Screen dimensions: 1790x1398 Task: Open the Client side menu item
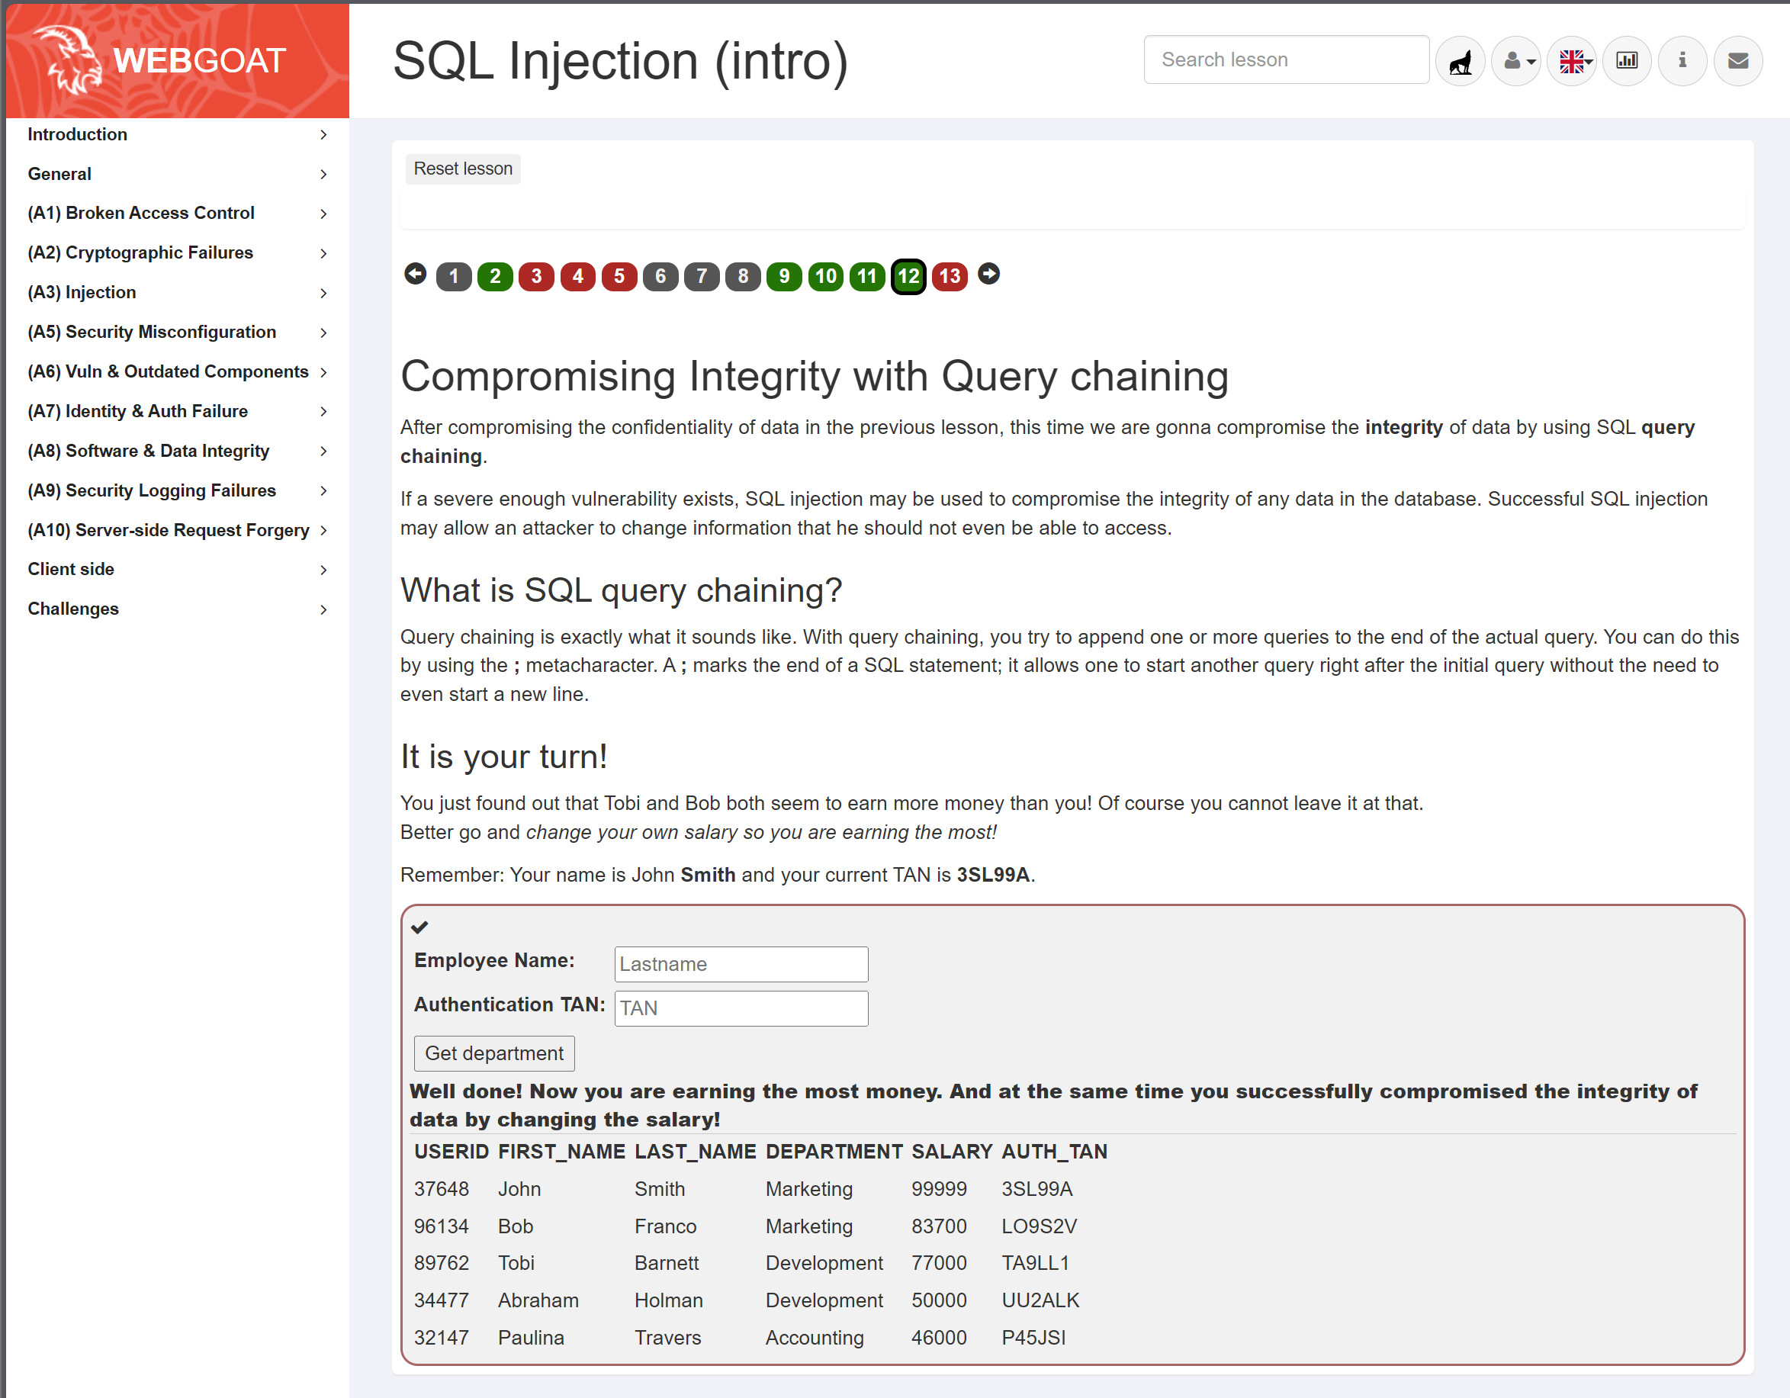[176, 569]
